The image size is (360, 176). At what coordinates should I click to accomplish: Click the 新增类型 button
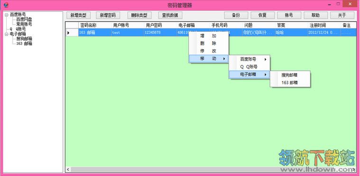[x=78, y=15]
